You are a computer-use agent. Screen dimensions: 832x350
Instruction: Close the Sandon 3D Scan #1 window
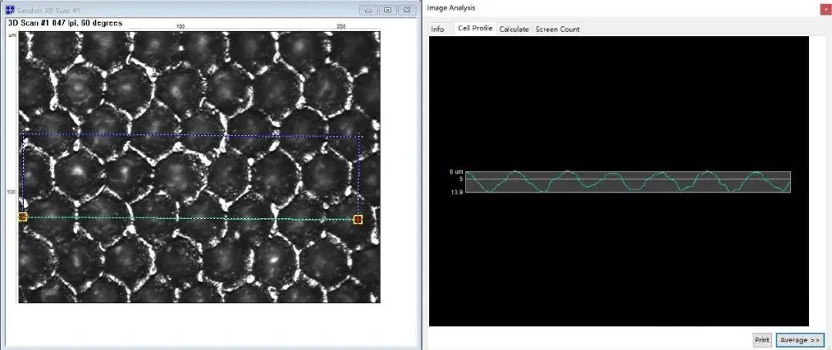pyautogui.click(x=406, y=10)
